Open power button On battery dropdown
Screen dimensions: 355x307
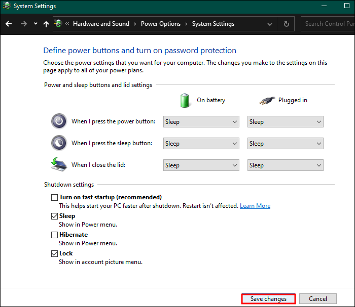[201, 121]
